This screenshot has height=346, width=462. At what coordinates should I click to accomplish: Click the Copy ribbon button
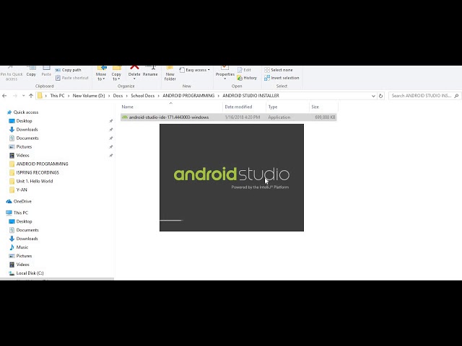tap(31, 71)
